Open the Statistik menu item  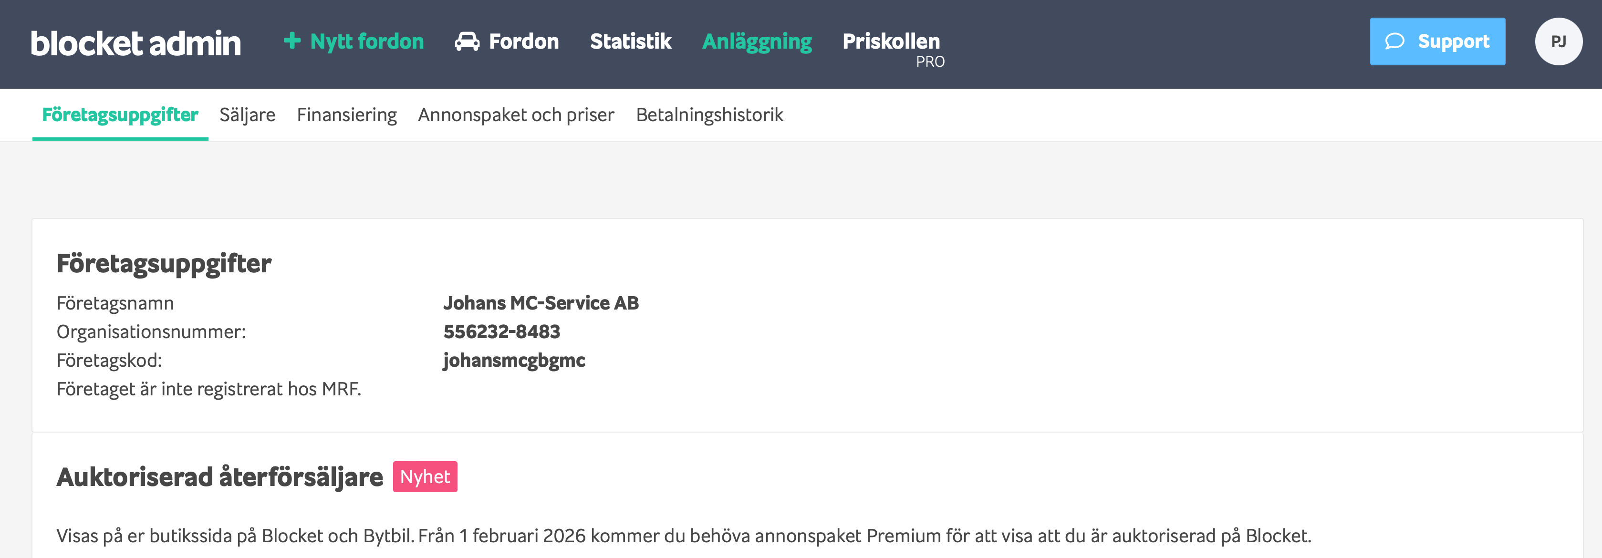click(630, 41)
